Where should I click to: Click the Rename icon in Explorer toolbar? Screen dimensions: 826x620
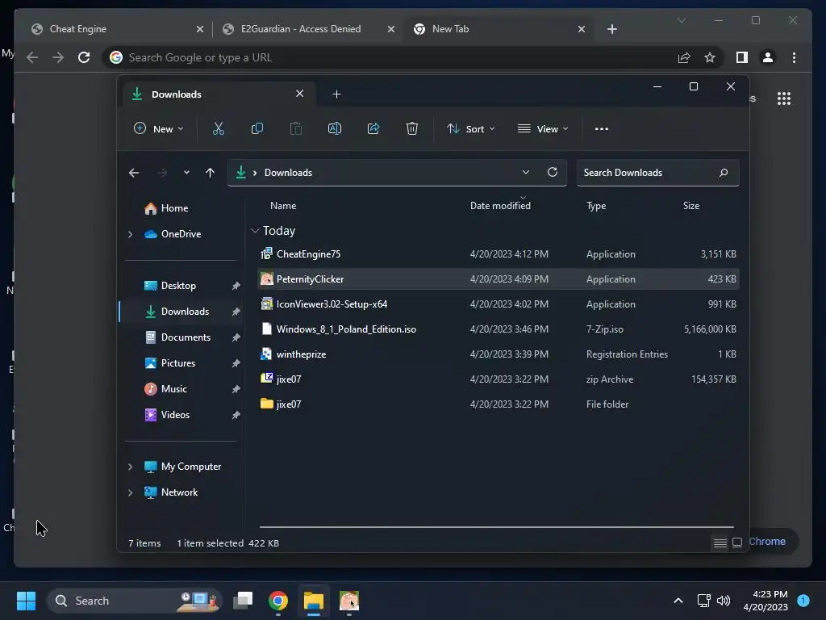335,128
